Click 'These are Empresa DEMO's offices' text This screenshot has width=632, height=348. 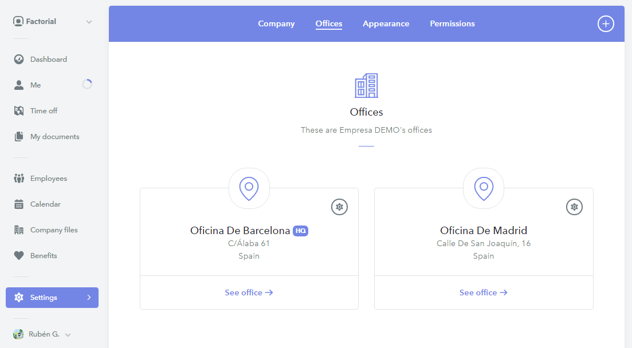click(366, 130)
